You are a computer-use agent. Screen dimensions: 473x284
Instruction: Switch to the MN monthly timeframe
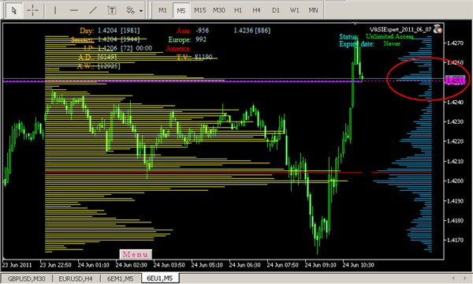coord(314,10)
